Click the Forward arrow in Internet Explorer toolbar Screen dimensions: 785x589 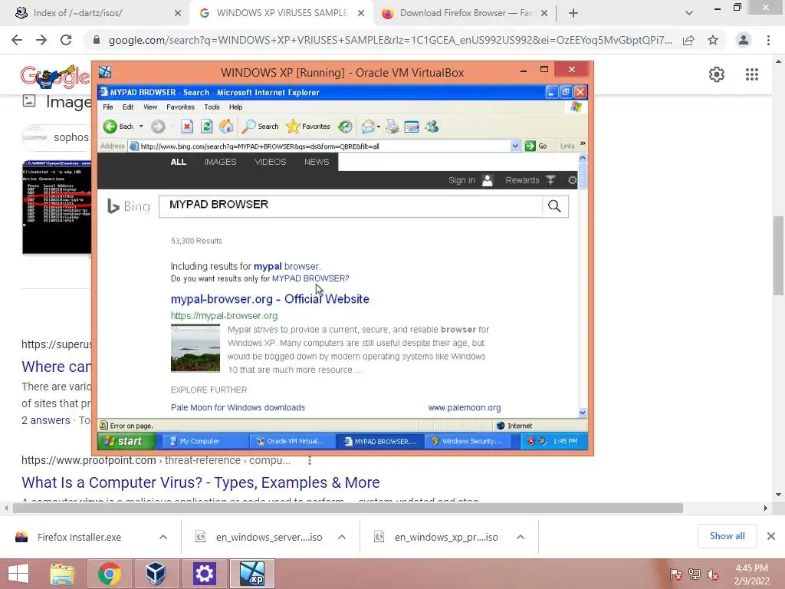[x=158, y=127]
